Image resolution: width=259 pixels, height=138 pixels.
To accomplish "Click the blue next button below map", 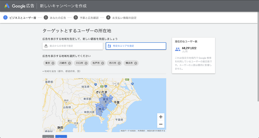I will [61, 137].
